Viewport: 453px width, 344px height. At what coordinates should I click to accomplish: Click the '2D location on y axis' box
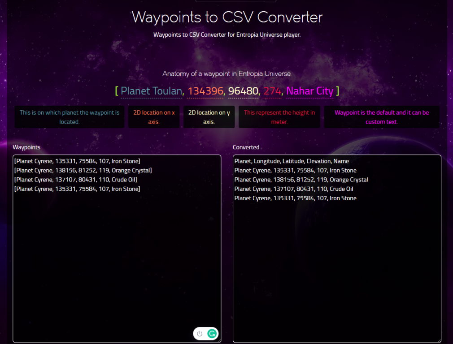point(209,117)
